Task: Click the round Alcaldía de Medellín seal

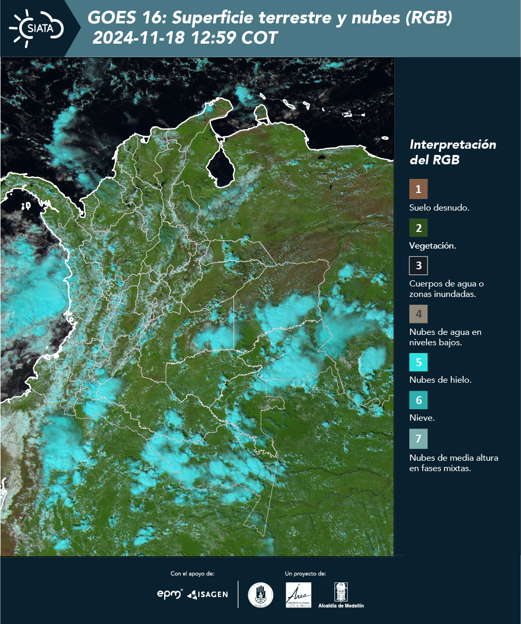Action: pyautogui.click(x=260, y=595)
